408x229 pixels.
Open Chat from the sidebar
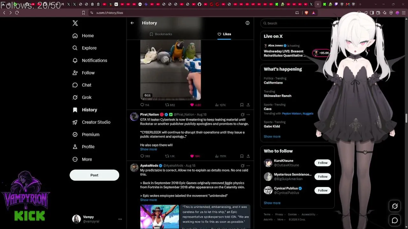coord(82,85)
